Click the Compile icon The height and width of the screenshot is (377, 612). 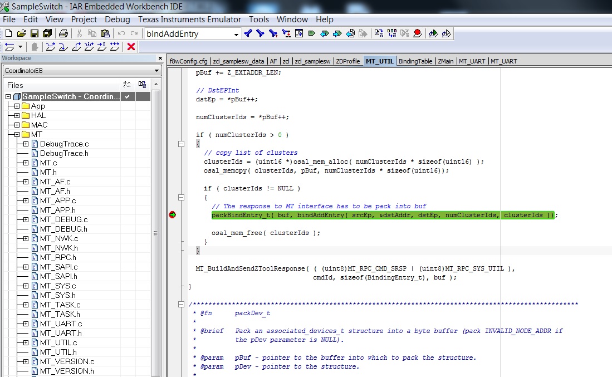coord(379,33)
